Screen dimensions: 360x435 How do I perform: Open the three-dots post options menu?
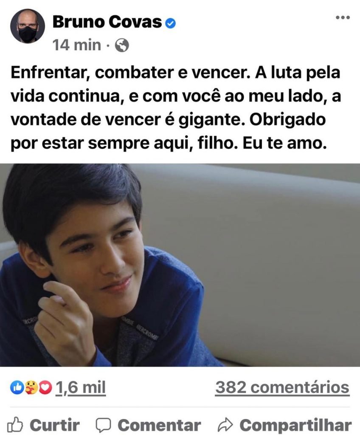[343, 17]
